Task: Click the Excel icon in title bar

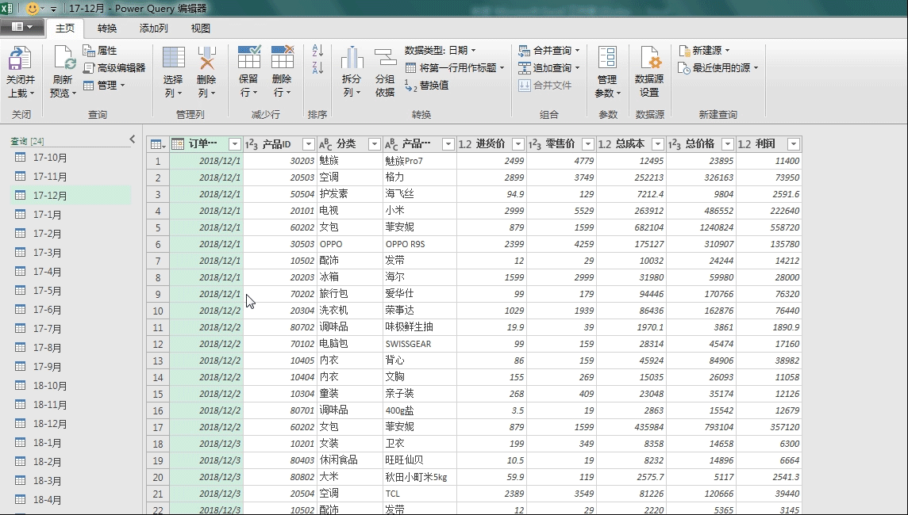Action: point(7,8)
